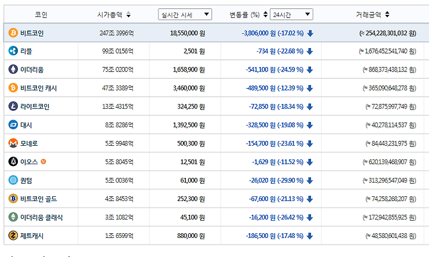Click trade amount 1,676,452,541,740 원

[388, 51]
